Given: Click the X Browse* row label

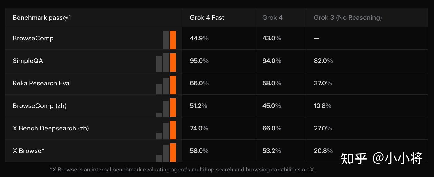Looking at the screenshot, I should [x=29, y=151].
